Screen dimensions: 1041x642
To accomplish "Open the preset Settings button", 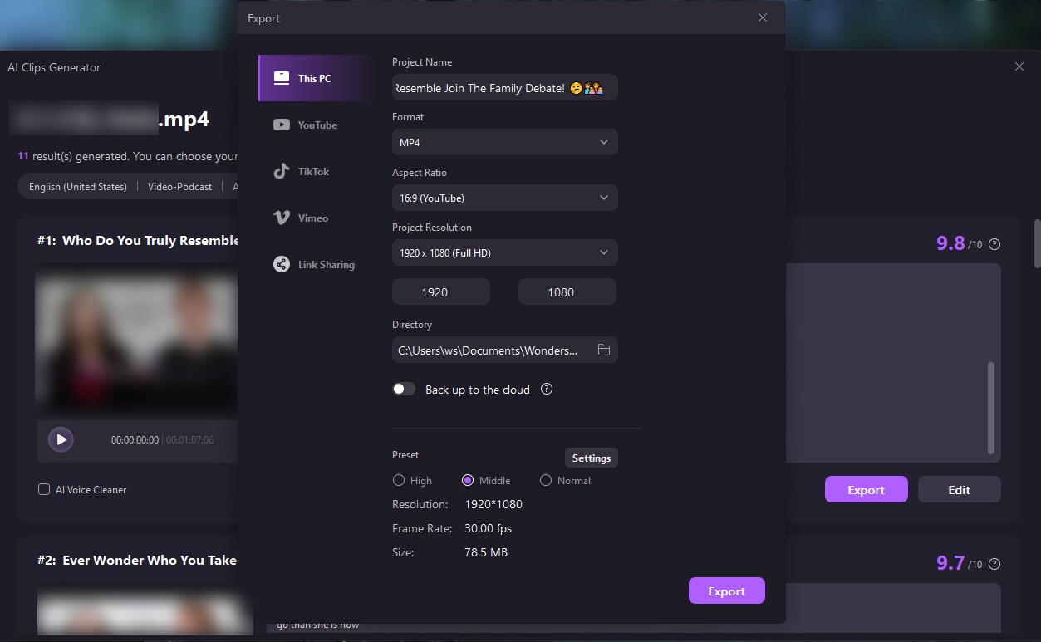I will pos(591,458).
